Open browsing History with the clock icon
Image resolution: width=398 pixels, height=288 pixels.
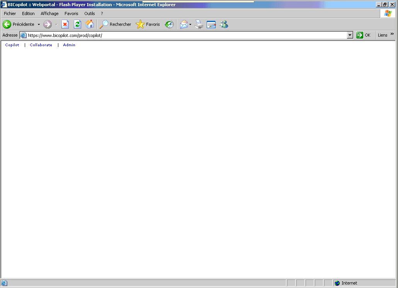point(169,24)
